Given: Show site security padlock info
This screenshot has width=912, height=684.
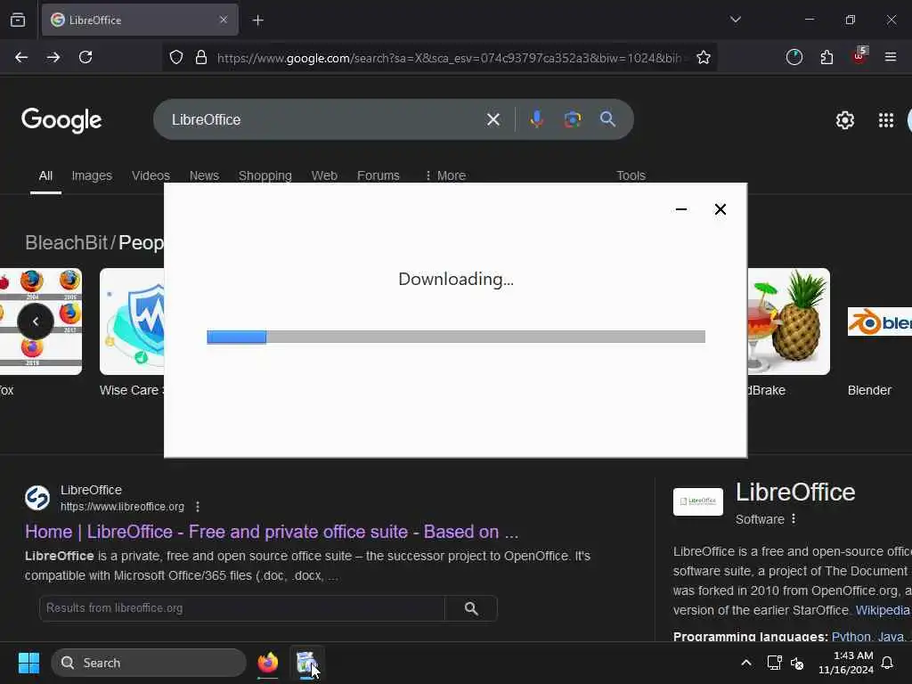Looking at the screenshot, I should (201, 57).
